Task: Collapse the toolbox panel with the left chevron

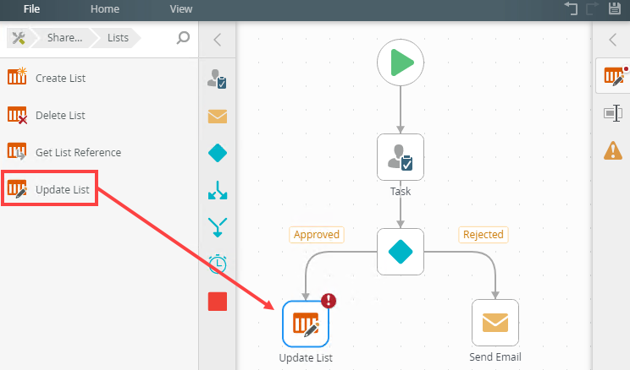Action: coord(218,40)
